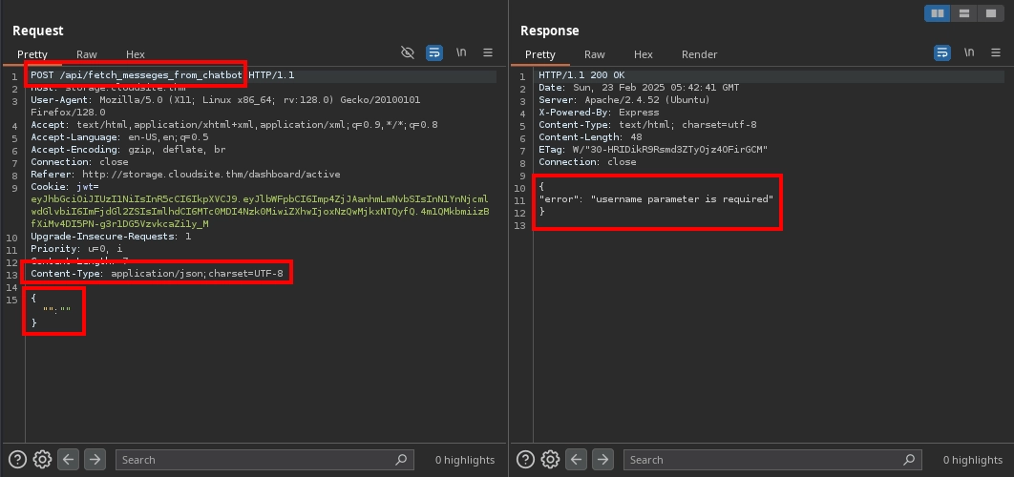Open Request search settings gear
Image resolution: width=1014 pixels, height=477 pixels.
tap(42, 459)
